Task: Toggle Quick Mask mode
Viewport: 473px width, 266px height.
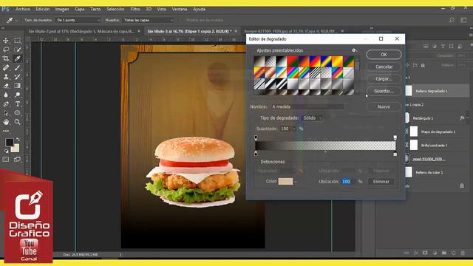Action: point(6,160)
